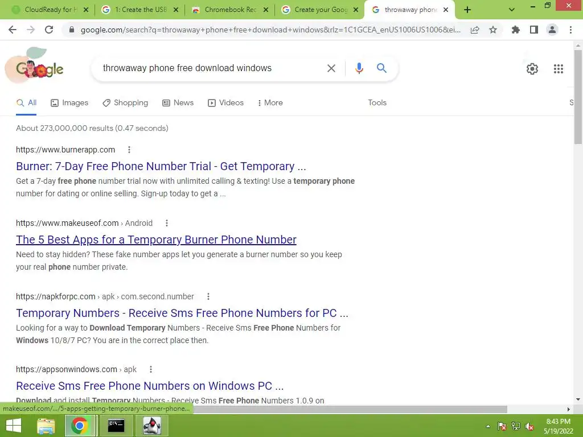Clear the search box with the X

[x=331, y=68]
